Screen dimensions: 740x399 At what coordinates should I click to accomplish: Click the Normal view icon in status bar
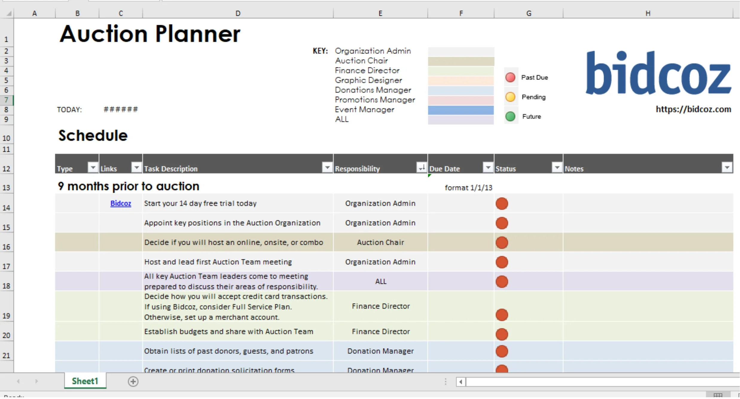[x=718, y=396]
